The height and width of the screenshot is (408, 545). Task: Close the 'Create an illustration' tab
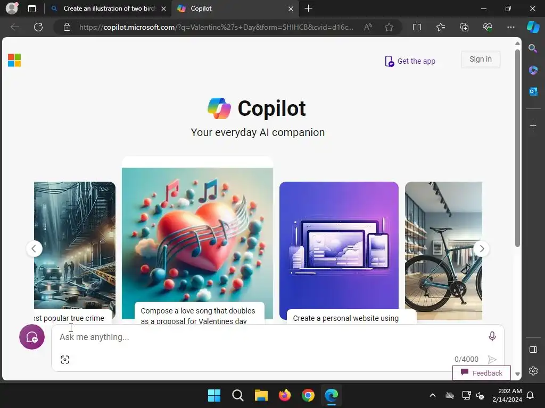tap(163, 8)
